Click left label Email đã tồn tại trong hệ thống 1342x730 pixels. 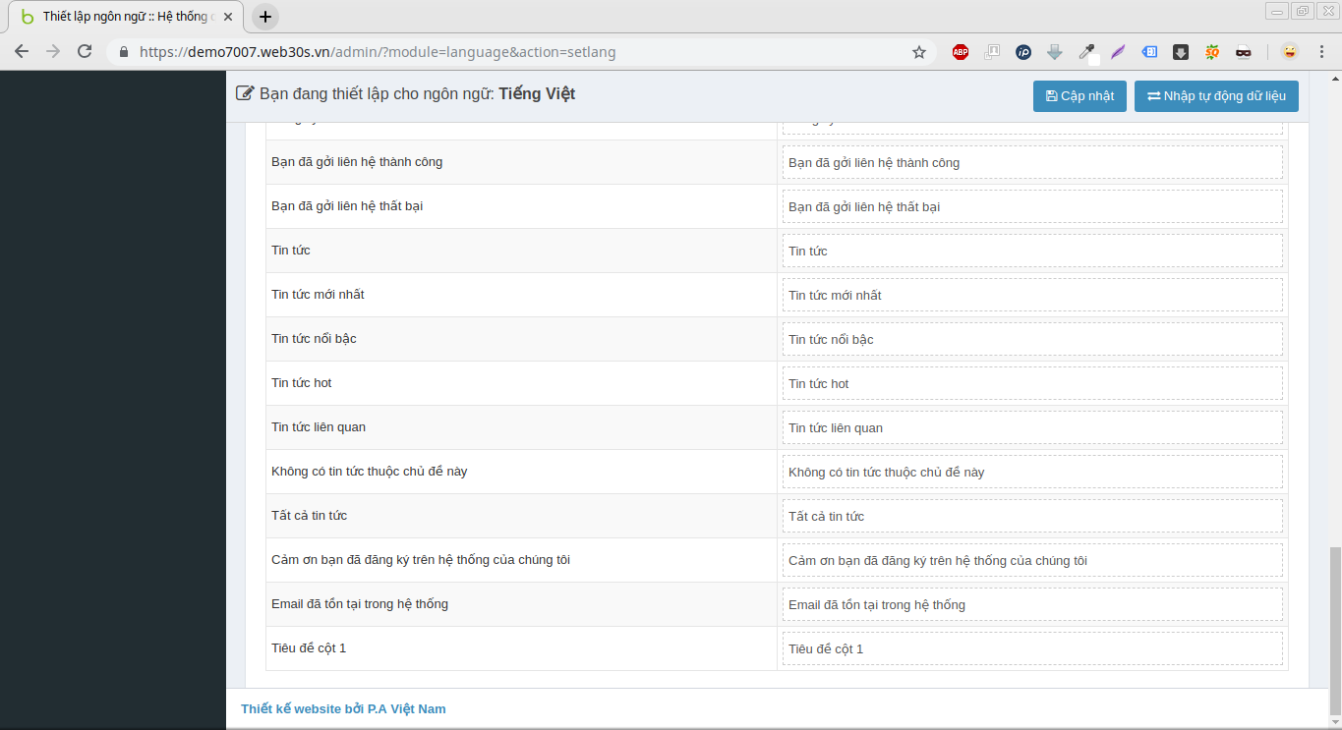[360, 603]
